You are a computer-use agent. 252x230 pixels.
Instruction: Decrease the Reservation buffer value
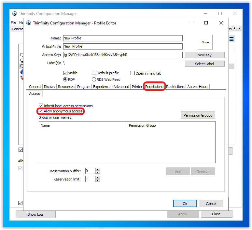(x=98, y=172)
